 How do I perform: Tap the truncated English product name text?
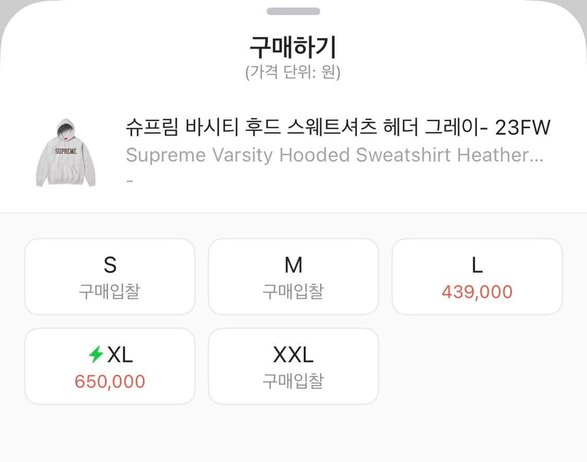click(x=334, y=155)
